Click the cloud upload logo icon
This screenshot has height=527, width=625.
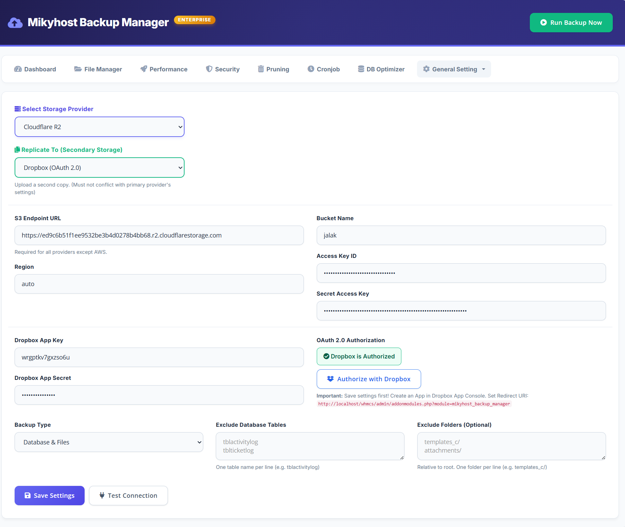click(x=15, y=23)
